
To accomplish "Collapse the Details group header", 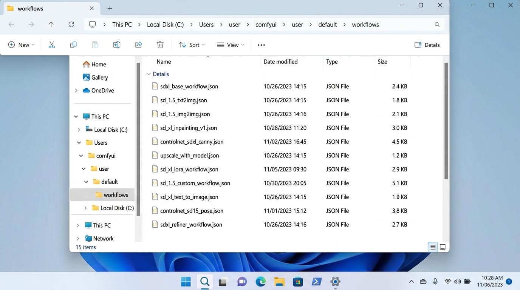I will [149, 74].
